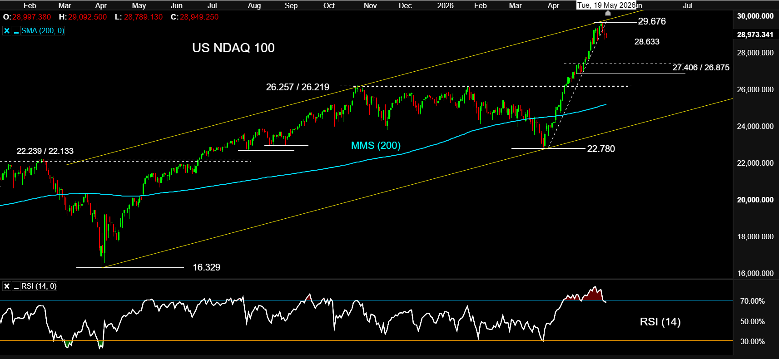Select the 26.257 / 26.219 level label

click(x=298, y=87)
